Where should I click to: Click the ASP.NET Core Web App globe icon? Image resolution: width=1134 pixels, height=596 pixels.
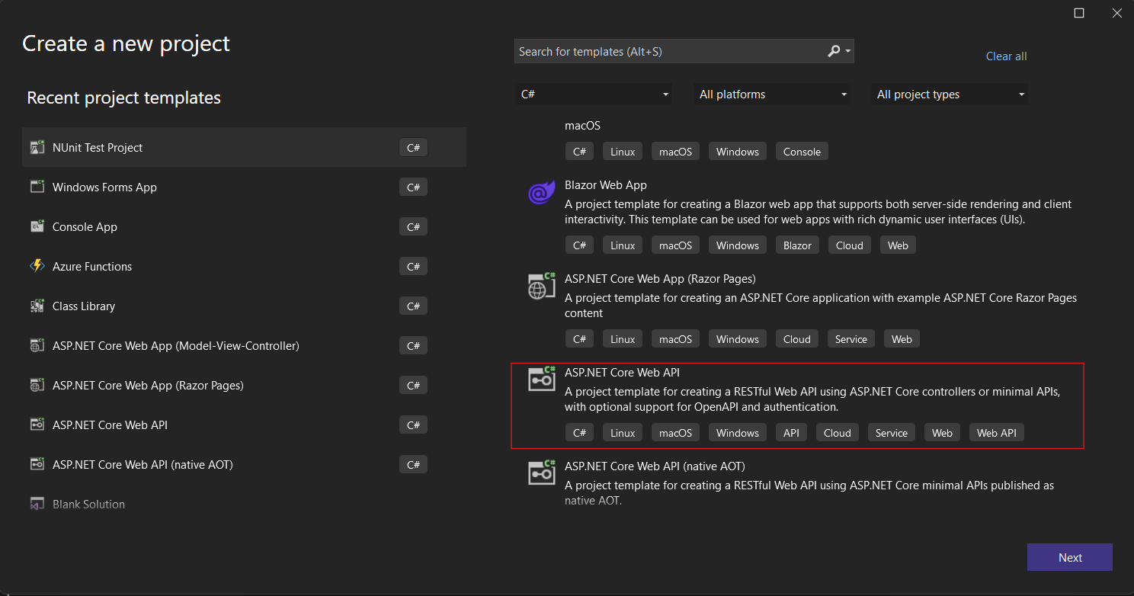pos(541,286)
